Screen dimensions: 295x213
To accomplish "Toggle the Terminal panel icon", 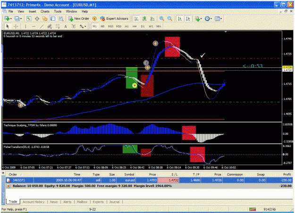I will 53,18.
